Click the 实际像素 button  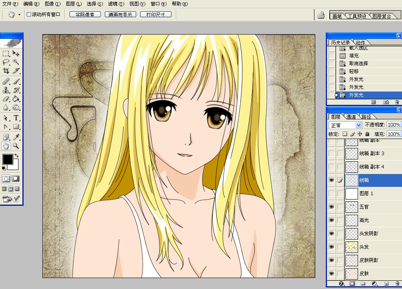pyautogui.click(x=85, y=15)
